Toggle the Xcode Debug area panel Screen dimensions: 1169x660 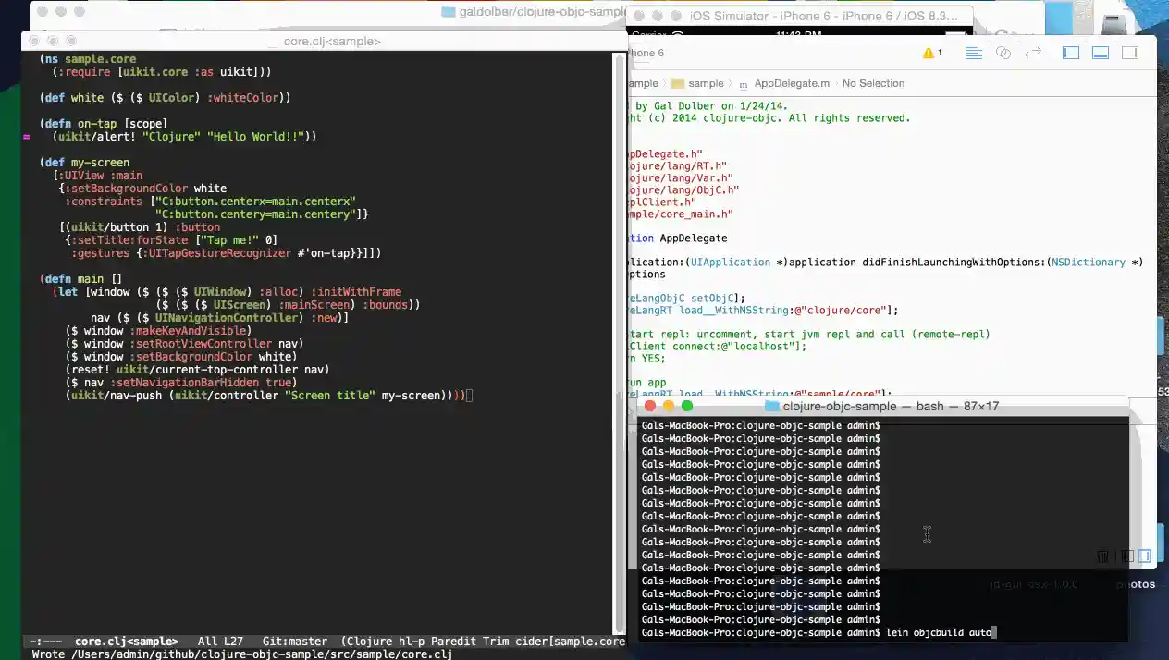coord(1101,53)
